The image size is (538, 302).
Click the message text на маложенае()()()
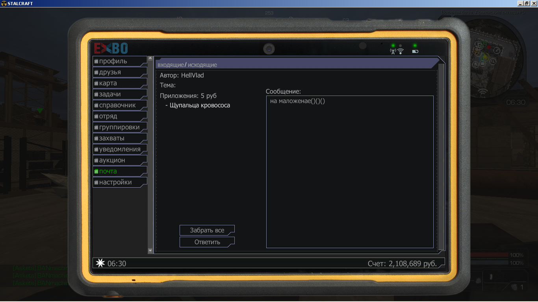(x=298, y=101)
